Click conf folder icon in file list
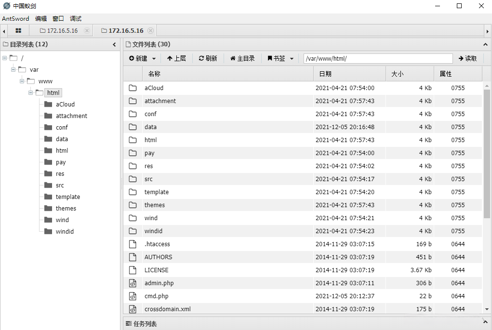Image resolution: width=492 pixels, height=330 pixels. click(133, 114)
